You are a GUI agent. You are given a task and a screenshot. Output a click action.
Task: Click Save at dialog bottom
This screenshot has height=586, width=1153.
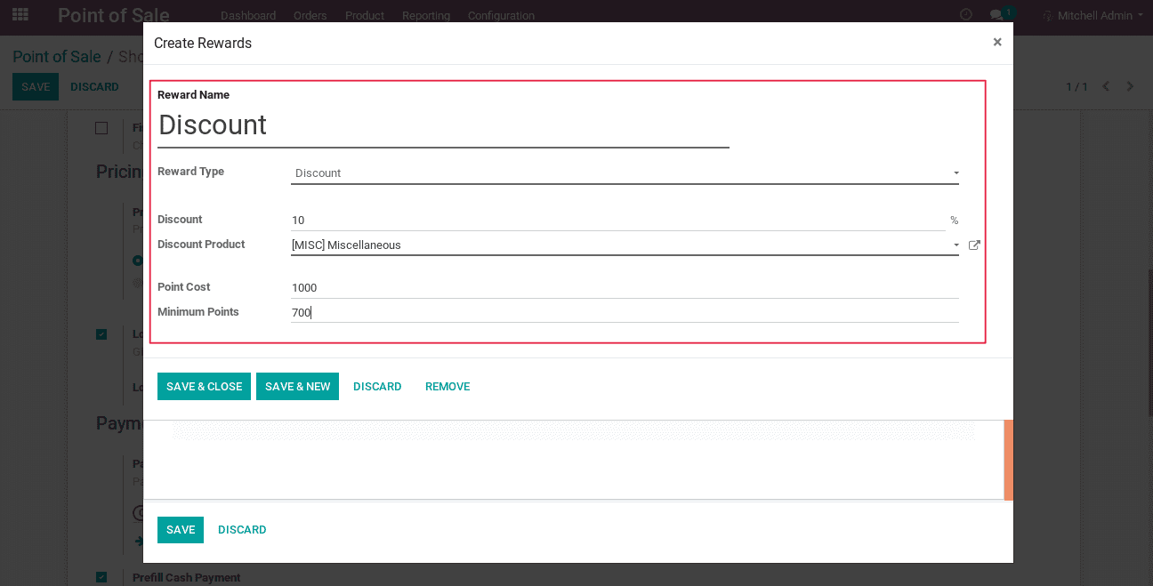tap(181, 530)
